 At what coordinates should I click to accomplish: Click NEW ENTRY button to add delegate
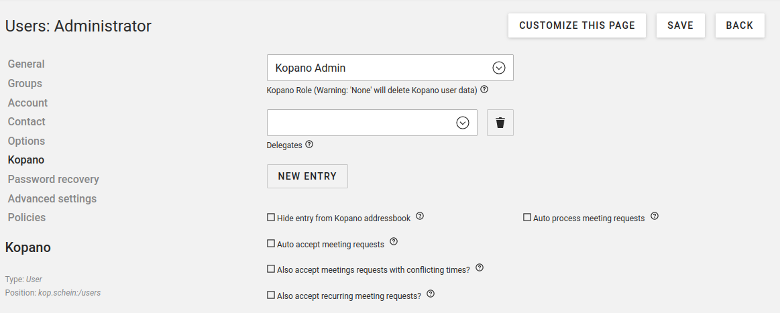pyautogui.click(x=307, y=176)
